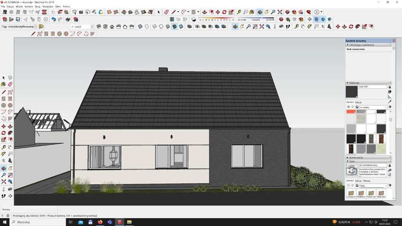Open the Kamera menu
This screenshot has height=226, width=402.
[x=29, y=7]
